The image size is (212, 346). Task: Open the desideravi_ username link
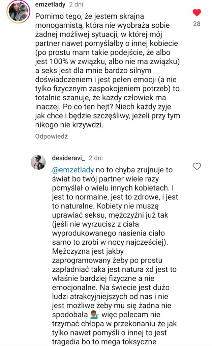(69, 158)
